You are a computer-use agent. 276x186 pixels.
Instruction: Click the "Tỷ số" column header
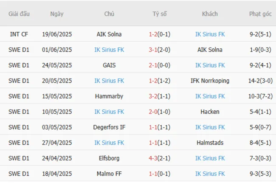click(160, 14)
